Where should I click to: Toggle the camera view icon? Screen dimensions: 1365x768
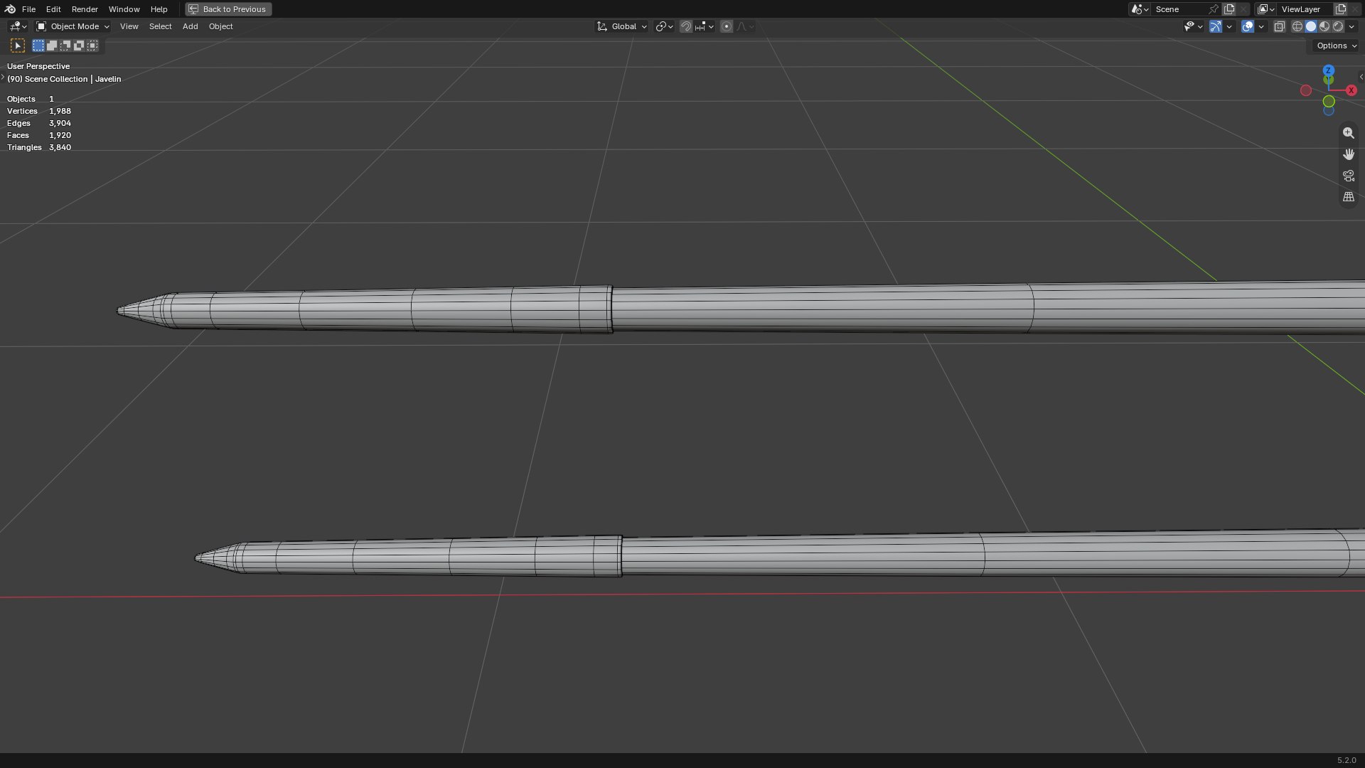point(1349,176)
